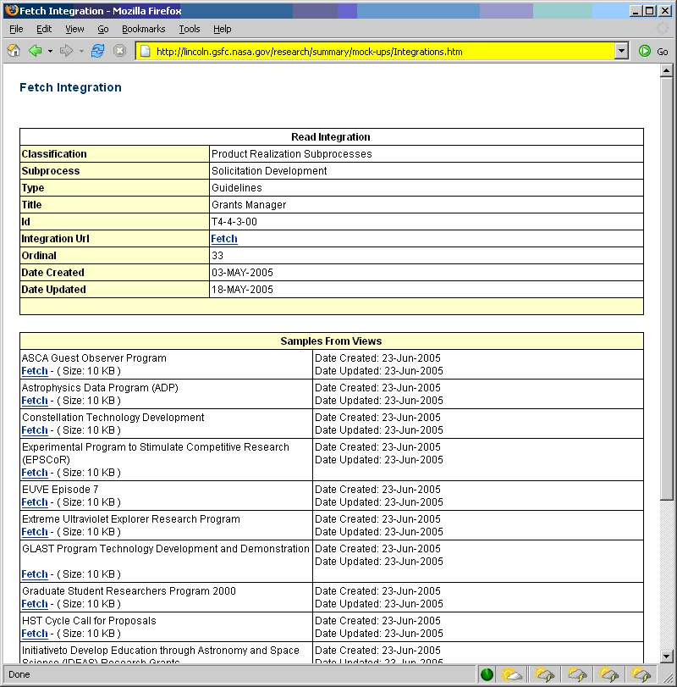Open the Tools menu

(x=189, y=29)
